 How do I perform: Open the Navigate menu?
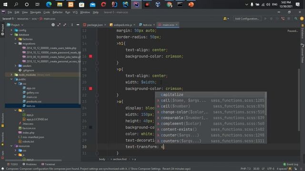[x=36, y=12]
